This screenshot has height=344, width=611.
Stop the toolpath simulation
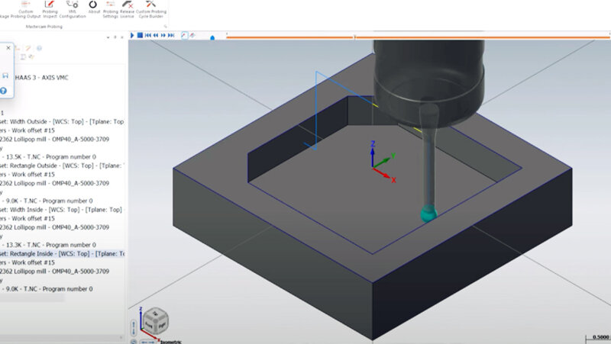coord(140,35)
